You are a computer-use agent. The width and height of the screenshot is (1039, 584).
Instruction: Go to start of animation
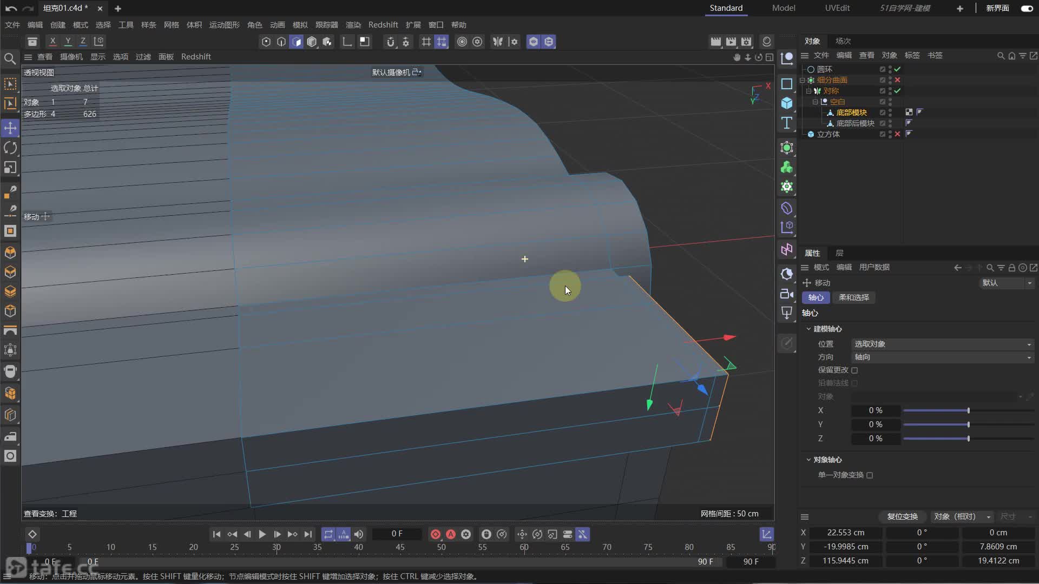coord(216,534)
